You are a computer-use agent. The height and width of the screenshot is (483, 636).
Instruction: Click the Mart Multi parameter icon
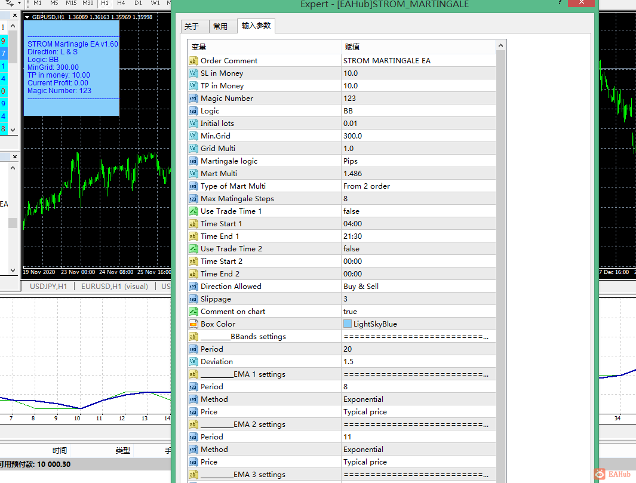pos(193,174)
